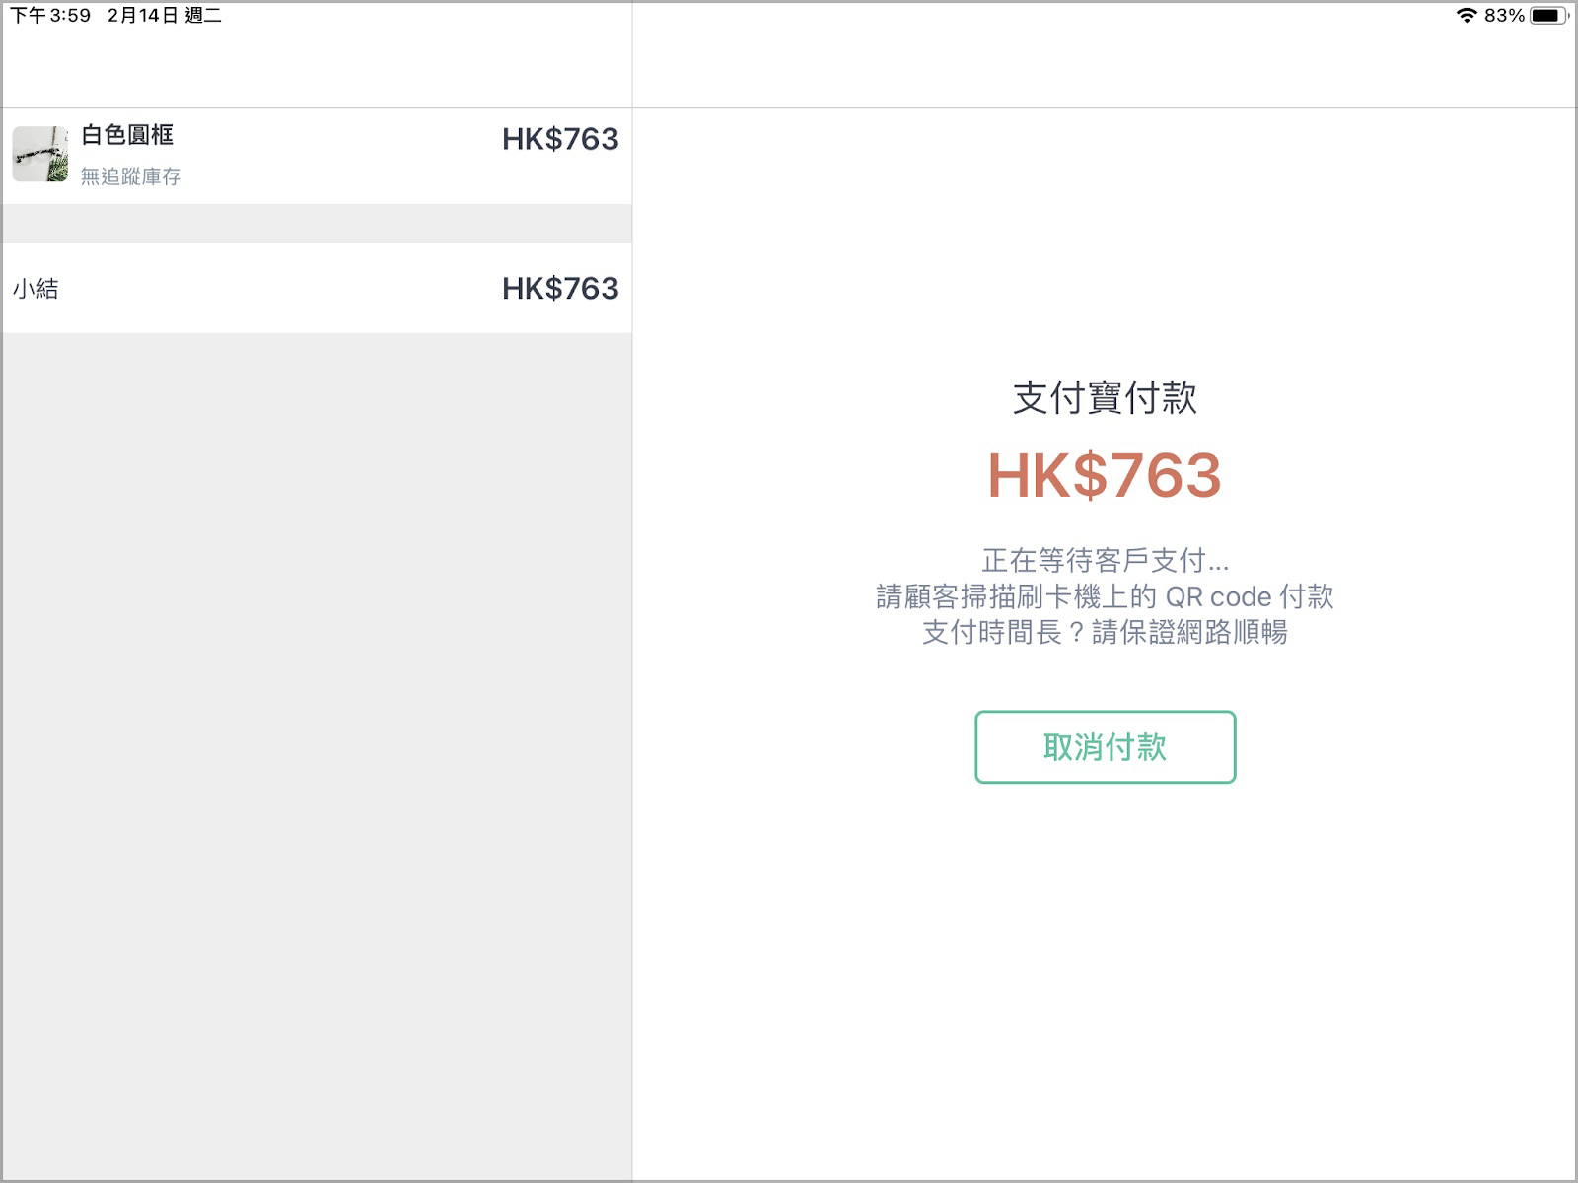Viewport: 1578px width, 1183px height.
Task: Select the 小結 subtotal label
Action: pos(36,289)
